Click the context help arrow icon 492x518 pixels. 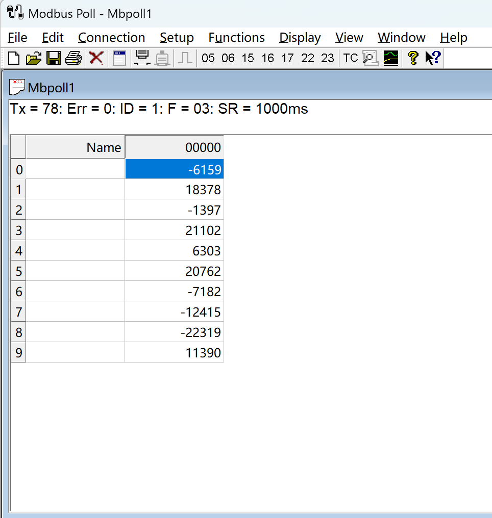point(433,58)
